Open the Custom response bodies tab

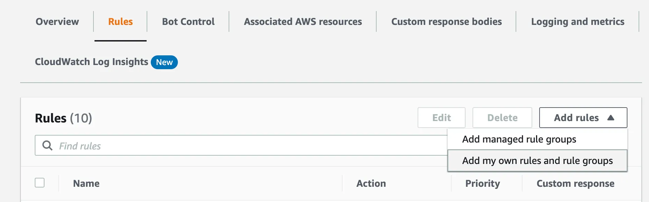[x=446, y=22]
